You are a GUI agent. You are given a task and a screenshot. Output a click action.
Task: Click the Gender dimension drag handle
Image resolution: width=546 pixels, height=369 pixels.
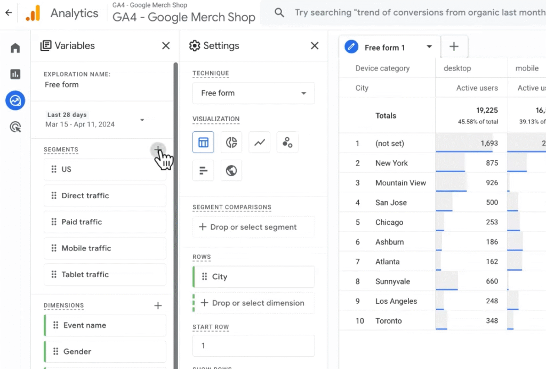55,351
